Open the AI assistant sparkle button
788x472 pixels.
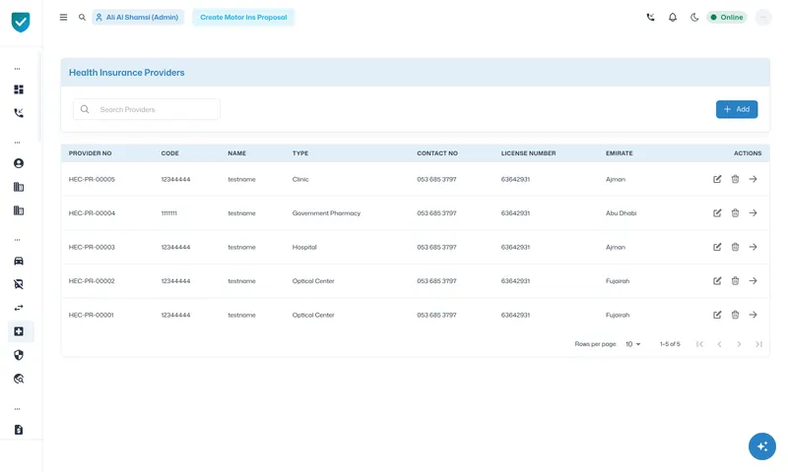tap(761, 446)
